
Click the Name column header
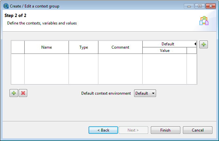click(47, 47)
